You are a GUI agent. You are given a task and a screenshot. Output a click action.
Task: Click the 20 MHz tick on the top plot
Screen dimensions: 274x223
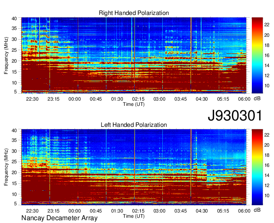pyautogui.click(x=14, y=61)
